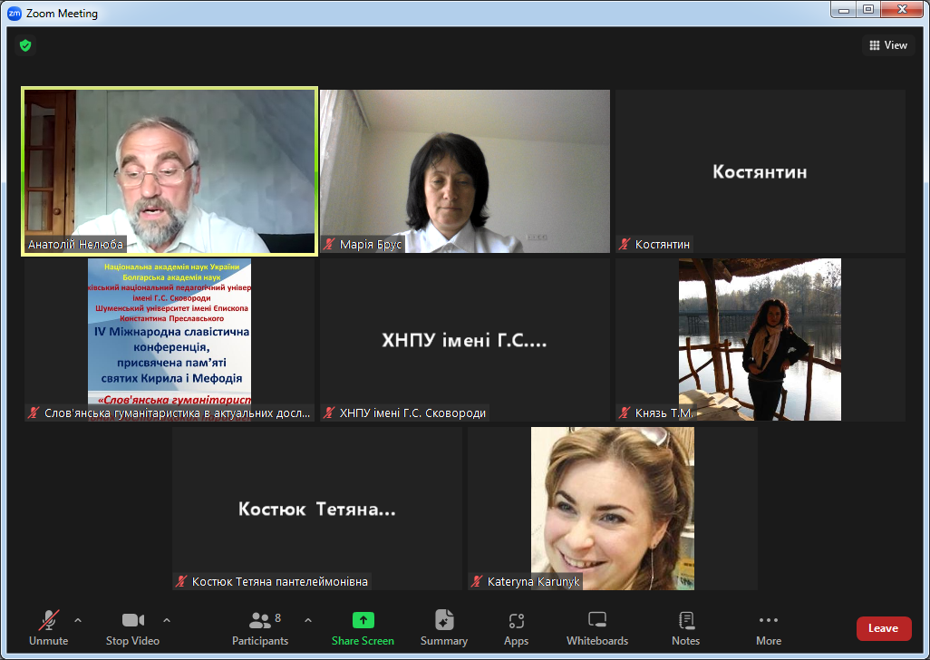Open the More options menu
930x660 pixels.
pyautogui.click(x=769, y=628)
